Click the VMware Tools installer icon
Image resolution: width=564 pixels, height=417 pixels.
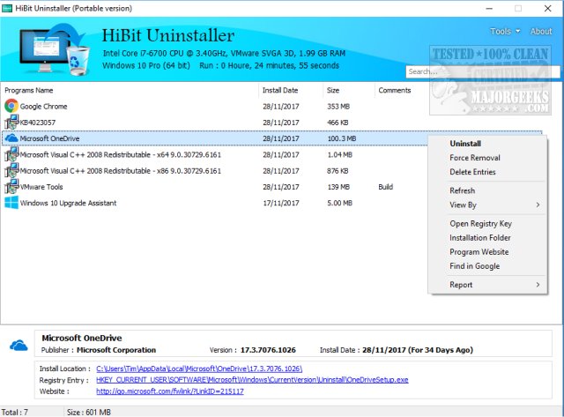[x=11, y=186]
